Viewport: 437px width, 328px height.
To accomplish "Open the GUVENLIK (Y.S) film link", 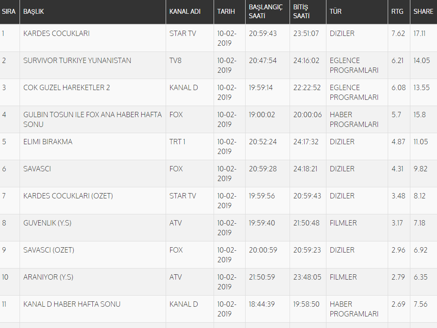I will click(48, 223).
